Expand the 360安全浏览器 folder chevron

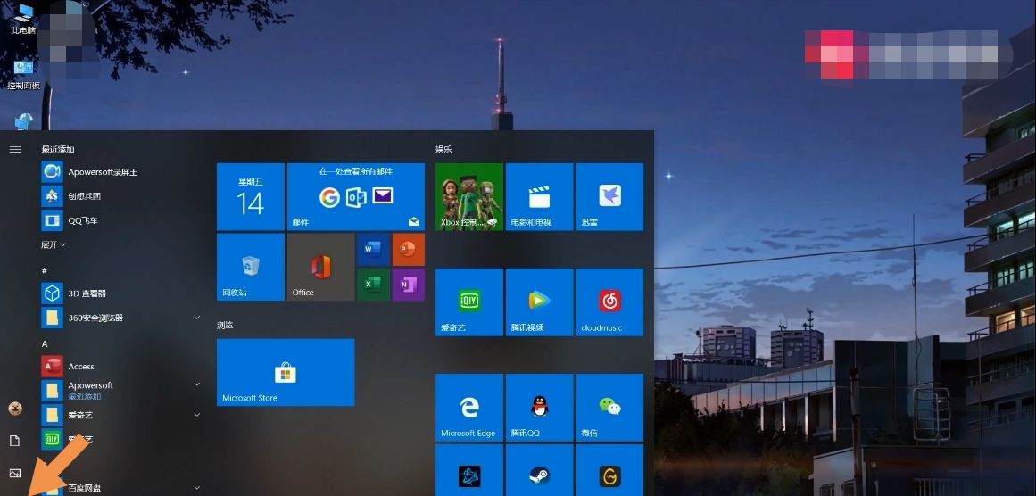(x=197, y=318)
